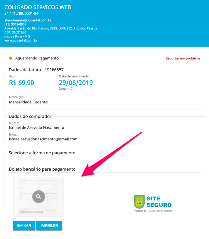Click the CNPJ number 24.441.789/0001-84
209x239 pixels.
click(x=21, y=13)
